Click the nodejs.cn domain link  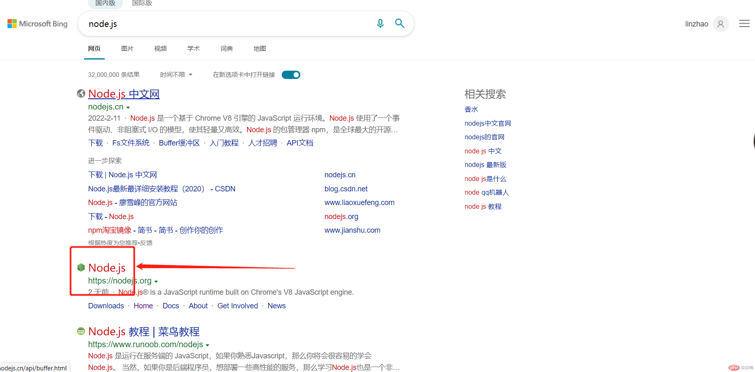pyautogui.click(x=340, y=175)
